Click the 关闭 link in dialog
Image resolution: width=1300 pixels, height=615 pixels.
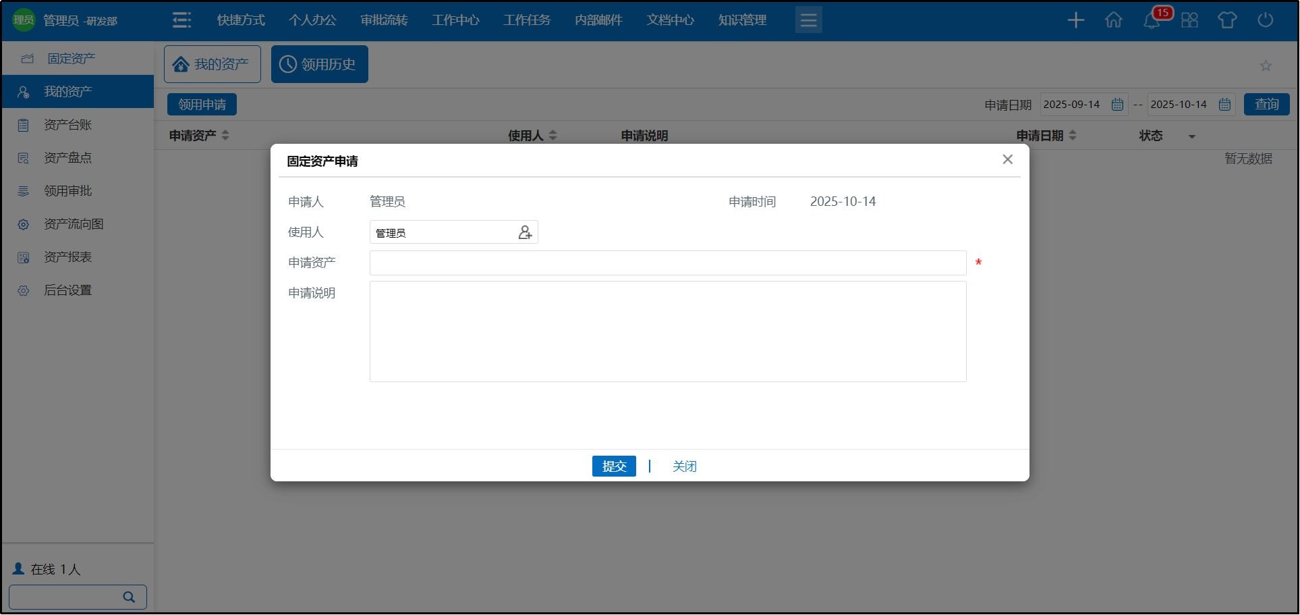point(684,466)
